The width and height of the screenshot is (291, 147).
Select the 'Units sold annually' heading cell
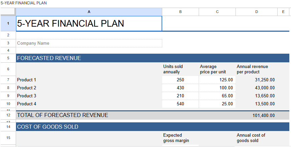[180, 69]
